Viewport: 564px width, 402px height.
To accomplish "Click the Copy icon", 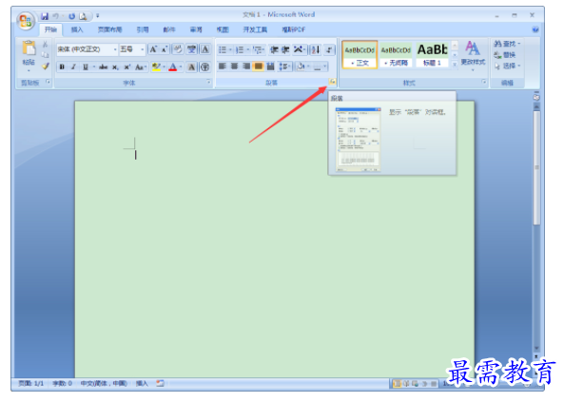I will click(x=46, y=55).
